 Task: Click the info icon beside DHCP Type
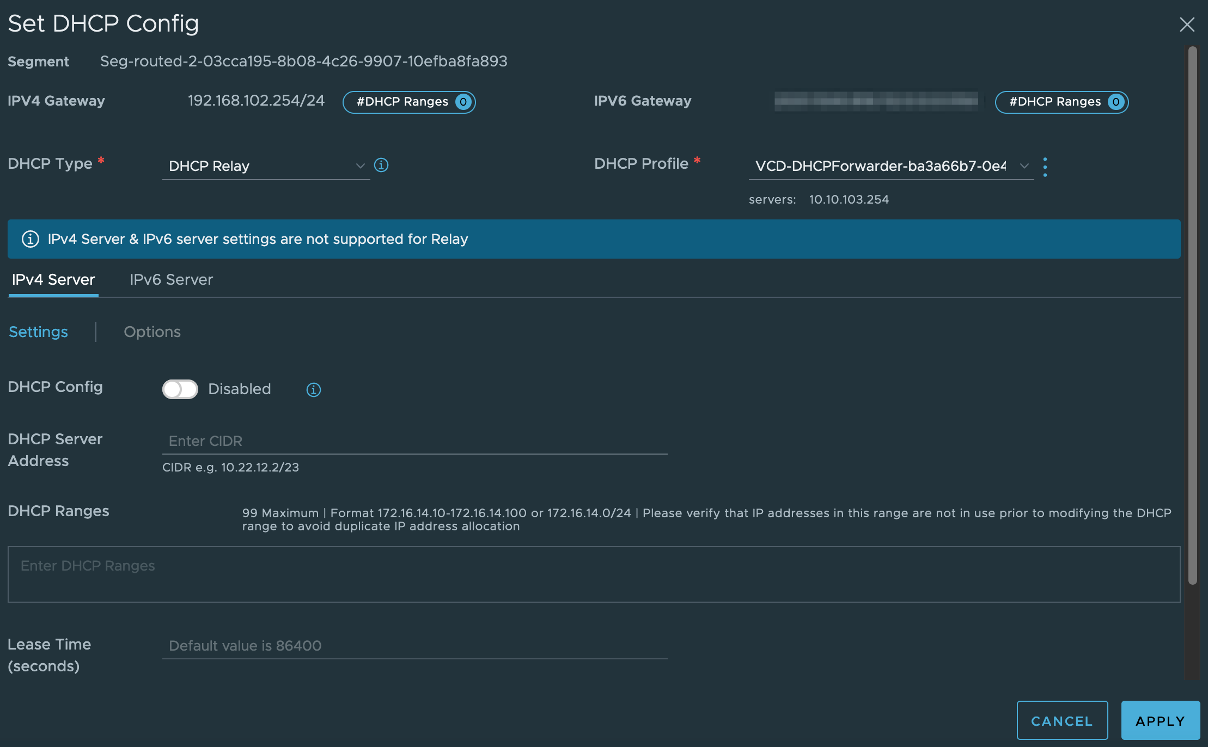coord(381,165)
